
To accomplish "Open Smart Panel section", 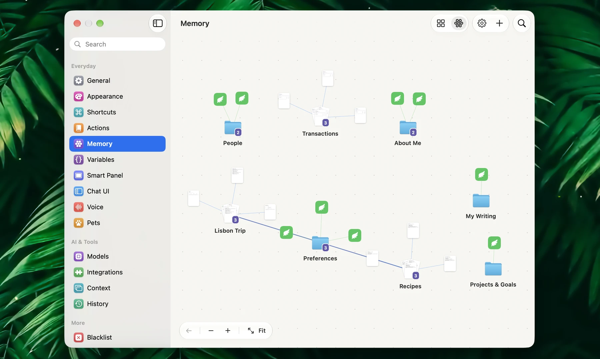I will 117,175.
